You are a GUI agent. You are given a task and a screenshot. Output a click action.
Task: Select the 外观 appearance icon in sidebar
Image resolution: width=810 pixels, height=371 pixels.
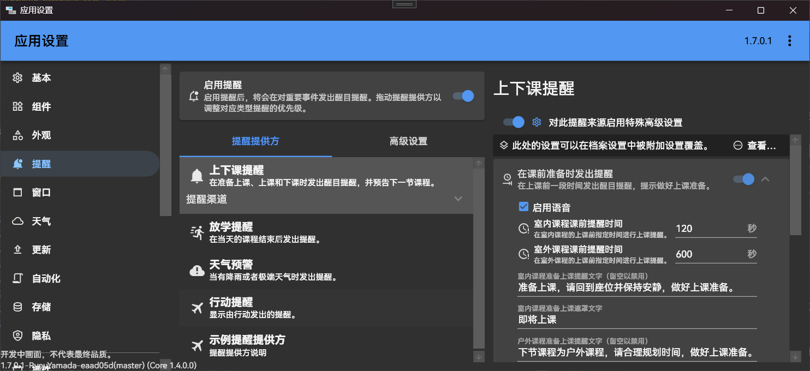(x=19, y=135)
